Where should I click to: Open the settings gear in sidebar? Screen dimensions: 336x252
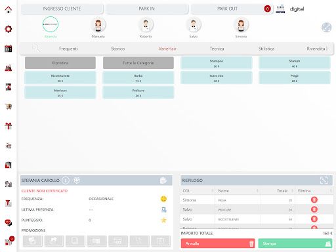pos(9,29)
